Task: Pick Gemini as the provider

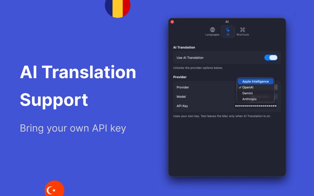Action: (x=255, y=93)
